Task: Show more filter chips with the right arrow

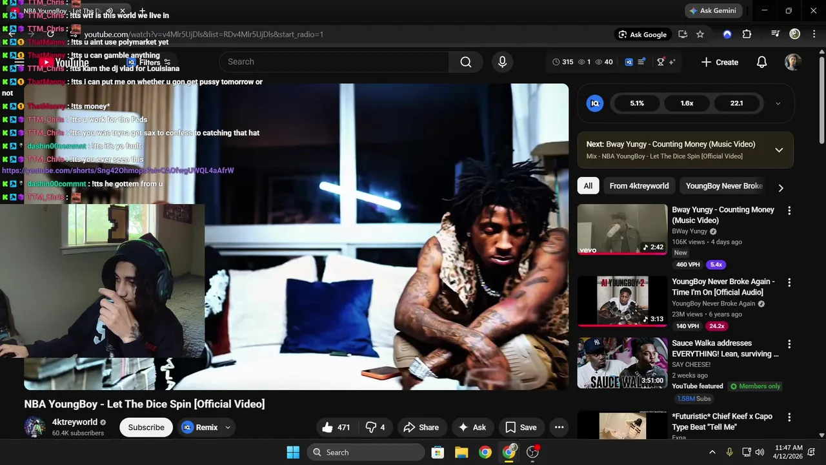Action: click(781, 188)
